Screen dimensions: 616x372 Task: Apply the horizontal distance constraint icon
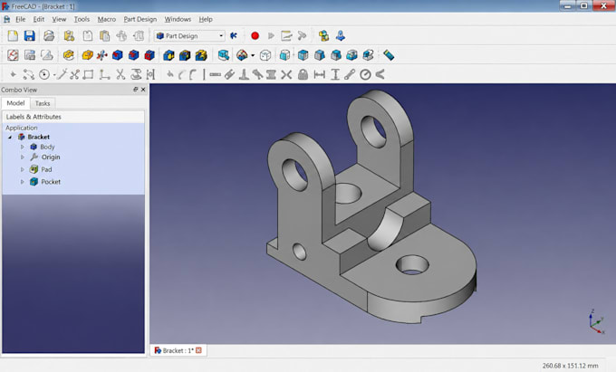click(320, 74)
